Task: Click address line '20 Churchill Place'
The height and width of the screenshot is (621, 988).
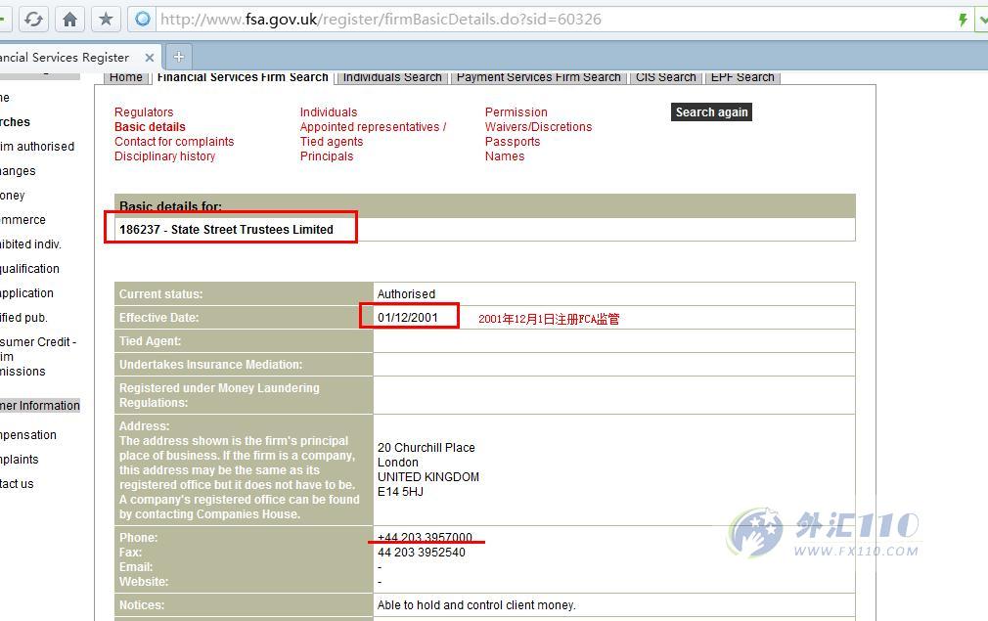Action: click(426, 448)
